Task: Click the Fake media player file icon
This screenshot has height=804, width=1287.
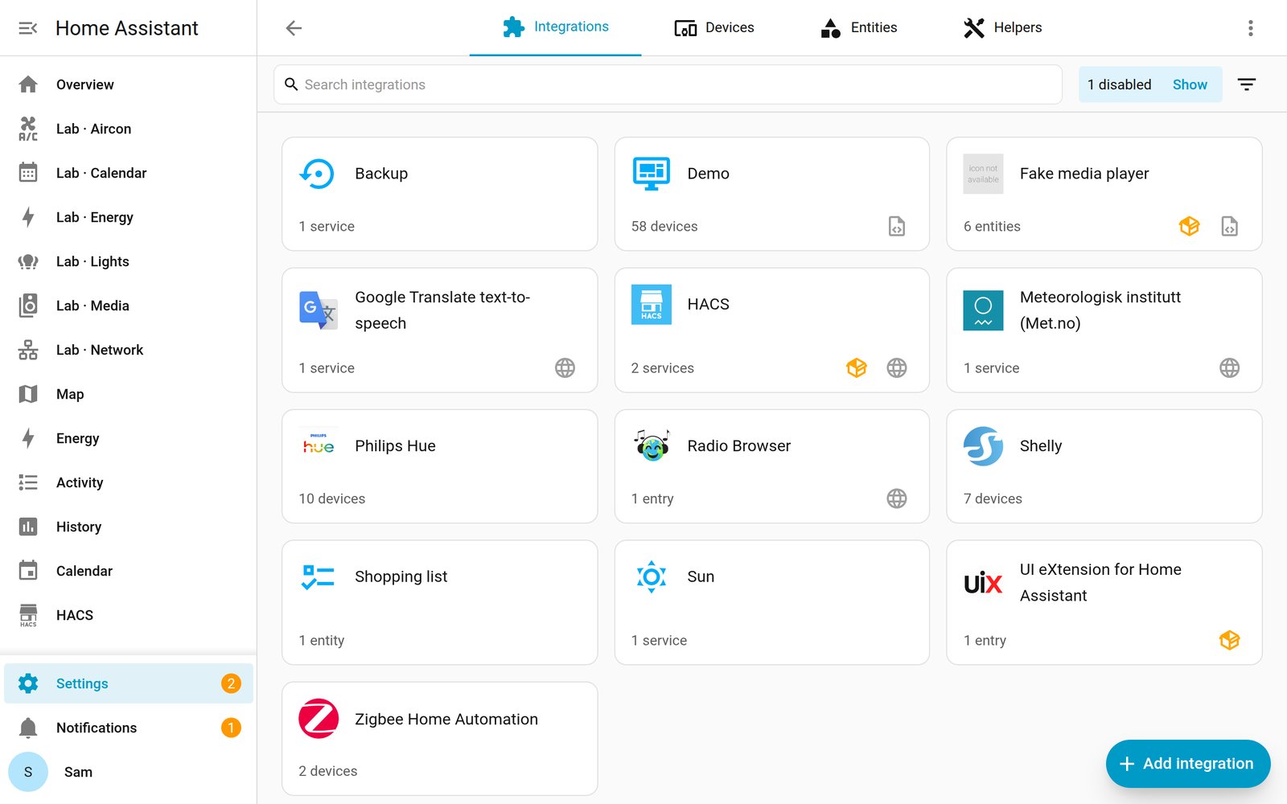Action: (1229, 226)
